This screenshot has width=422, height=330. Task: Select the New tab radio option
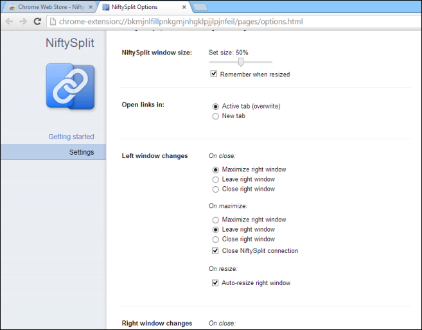(x=216, y=116)
